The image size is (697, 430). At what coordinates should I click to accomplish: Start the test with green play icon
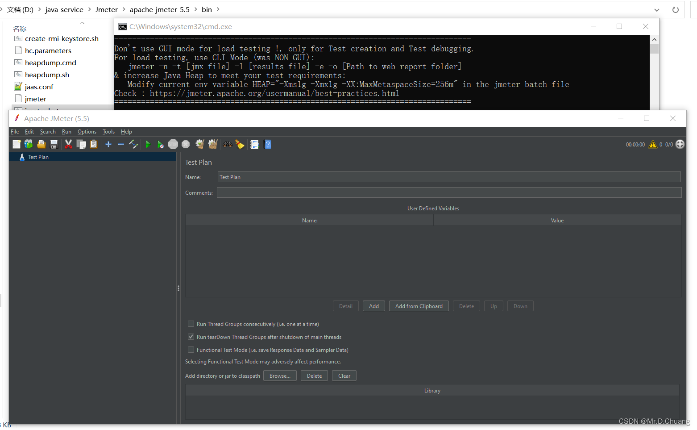(x=148, y=144)
